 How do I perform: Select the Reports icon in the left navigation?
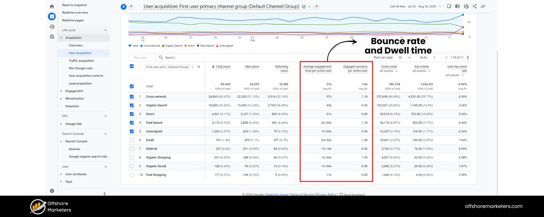52,16
